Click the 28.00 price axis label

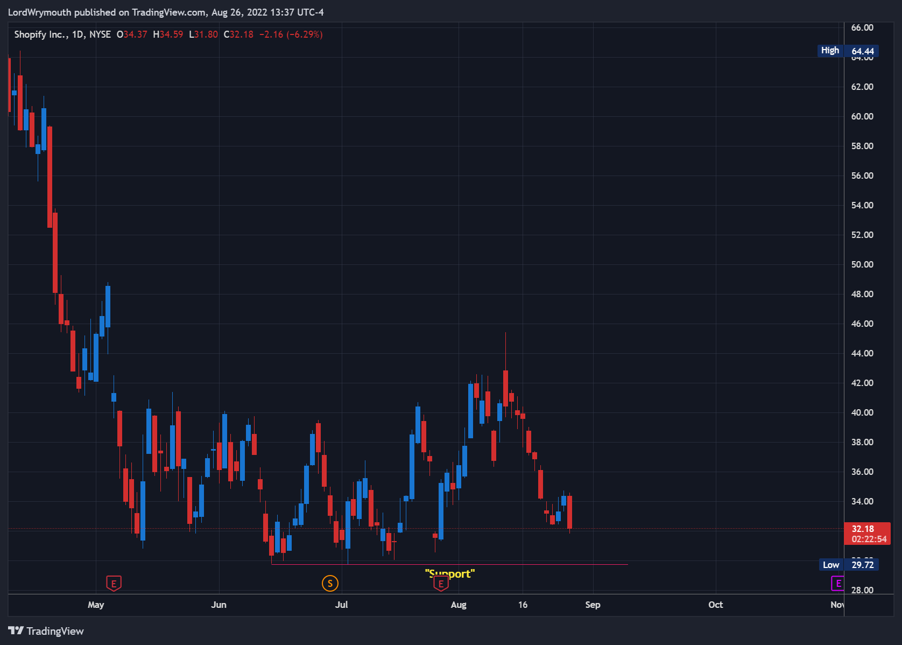(x=862, y=590)
